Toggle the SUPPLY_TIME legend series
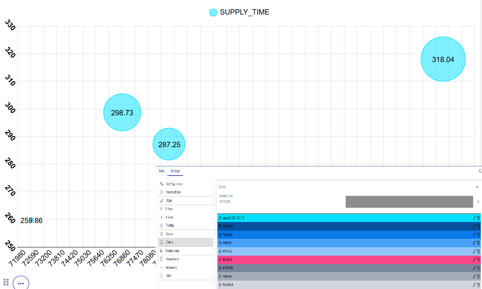This screenshot has height=289, width=482. (239, 12)
